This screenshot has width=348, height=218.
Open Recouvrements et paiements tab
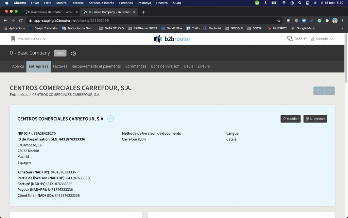click(96, 66)
